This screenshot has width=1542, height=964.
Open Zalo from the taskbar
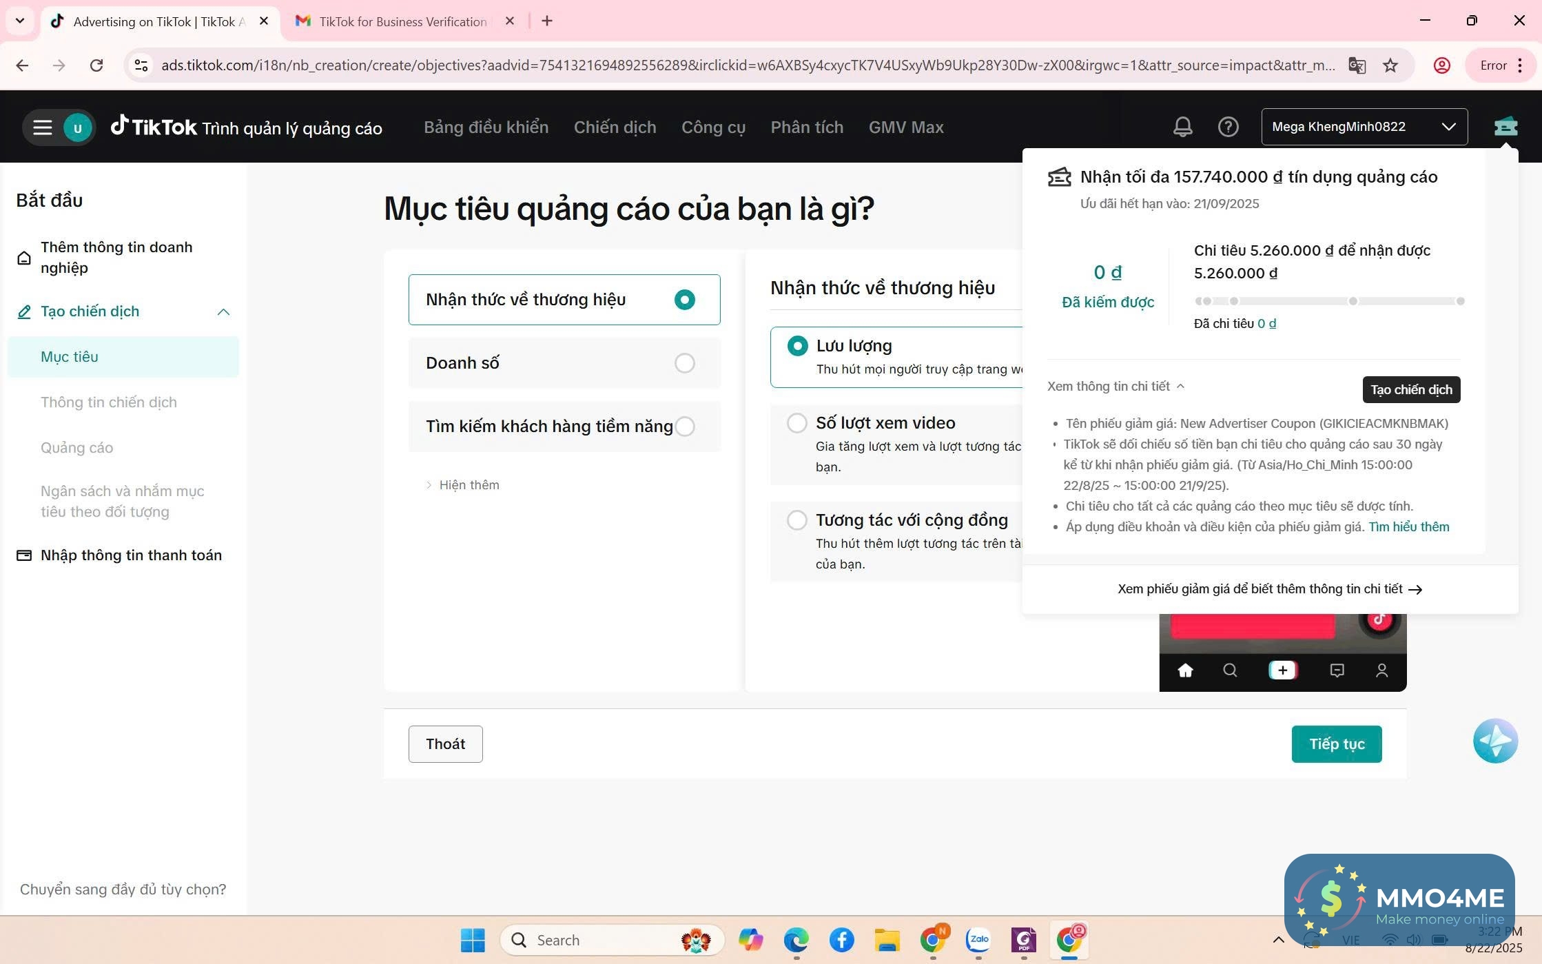point(978,940)
